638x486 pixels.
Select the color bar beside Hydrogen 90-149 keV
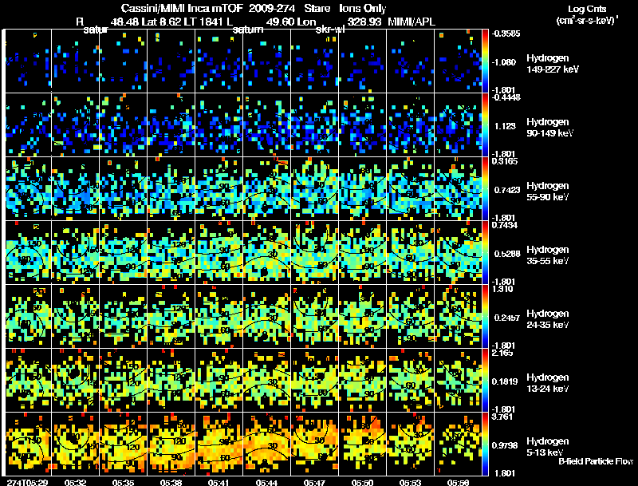[x=485, y=125]
